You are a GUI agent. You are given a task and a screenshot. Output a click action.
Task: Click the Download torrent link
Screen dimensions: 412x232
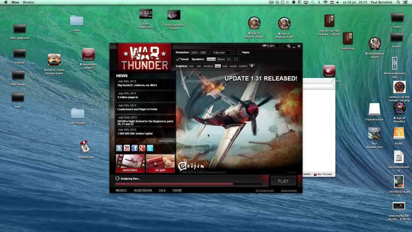tap(265, 190)
